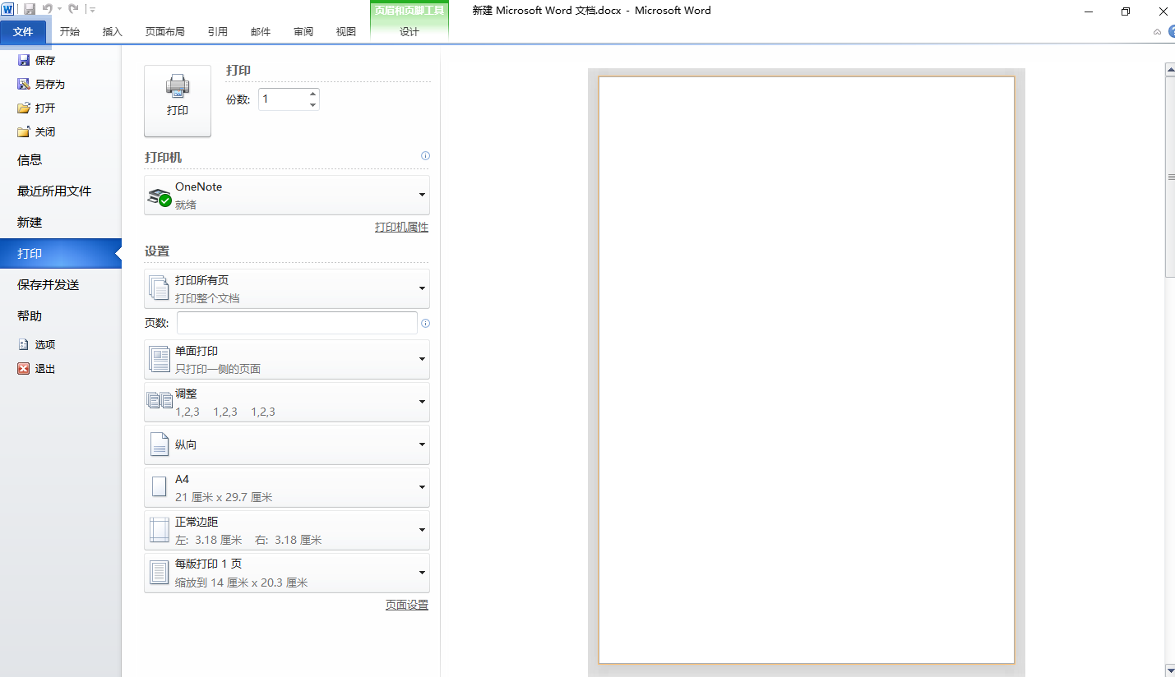Viewport: 1175px width, 677px height.
Task: Click the large printer Print button
Action: 178,101
